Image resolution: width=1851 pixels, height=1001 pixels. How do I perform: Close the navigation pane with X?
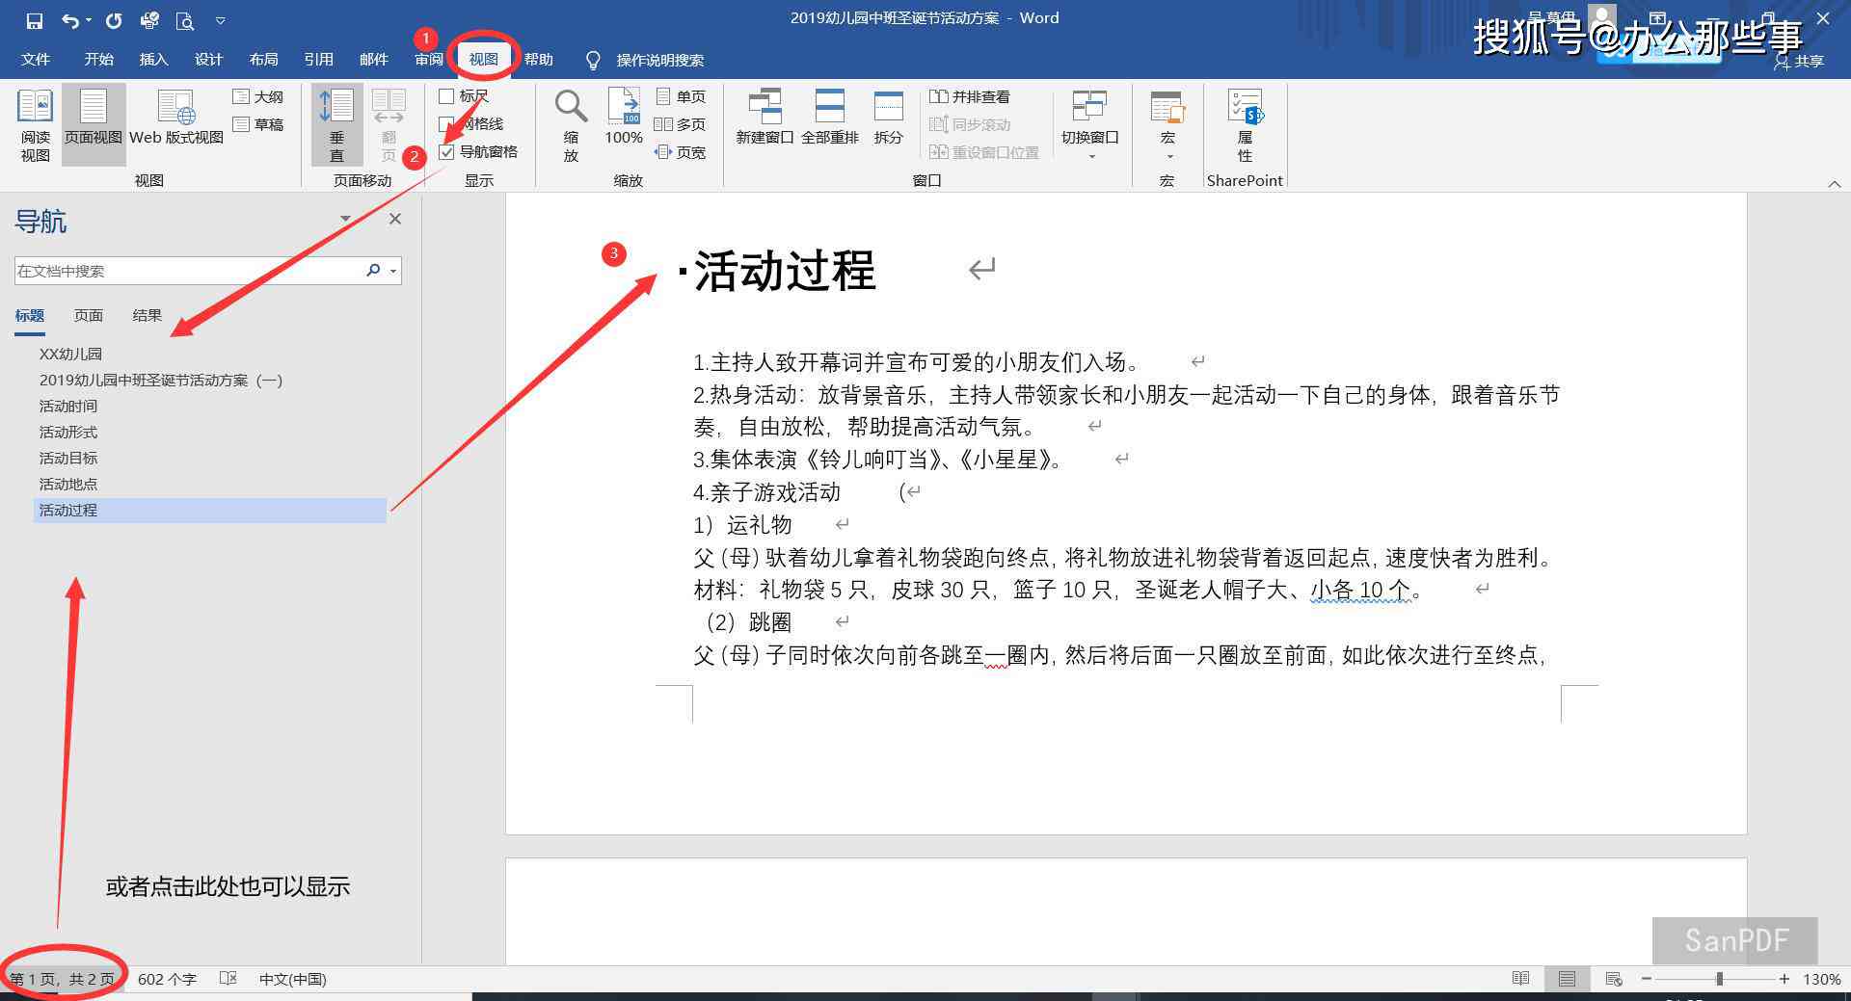tap(395, 220)
